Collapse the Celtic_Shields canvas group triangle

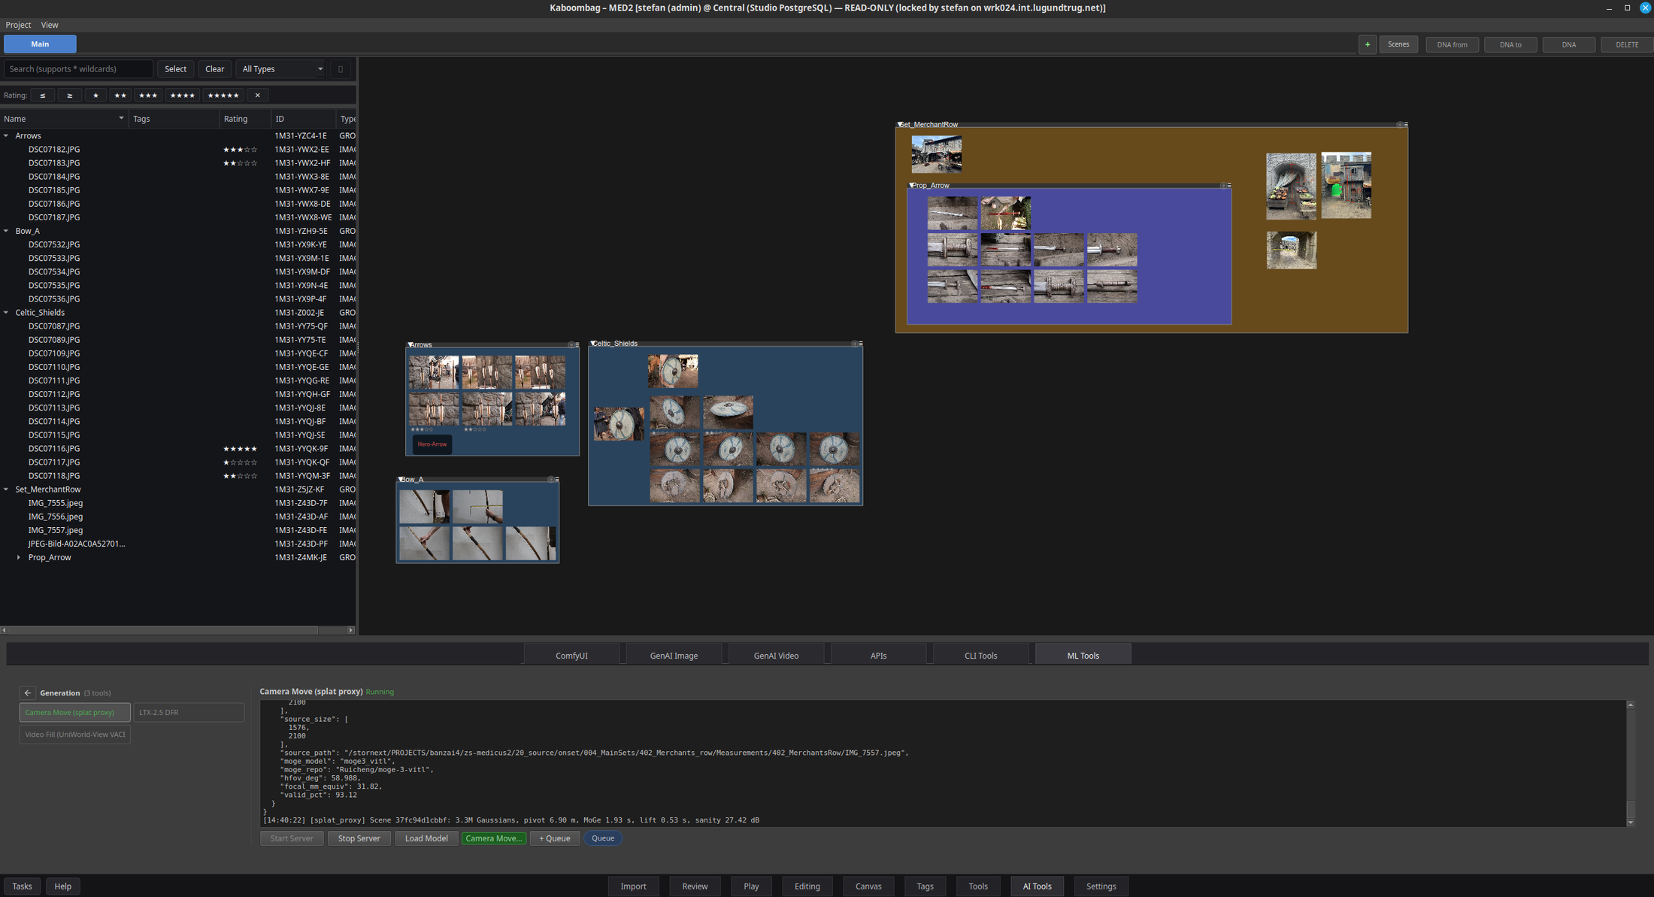coord(593,344)
